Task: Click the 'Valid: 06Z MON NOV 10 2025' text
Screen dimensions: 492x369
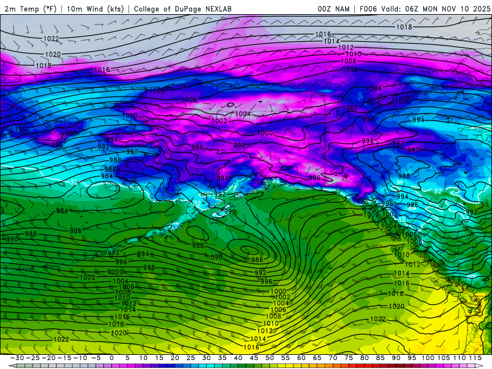Action: point(435,9)
